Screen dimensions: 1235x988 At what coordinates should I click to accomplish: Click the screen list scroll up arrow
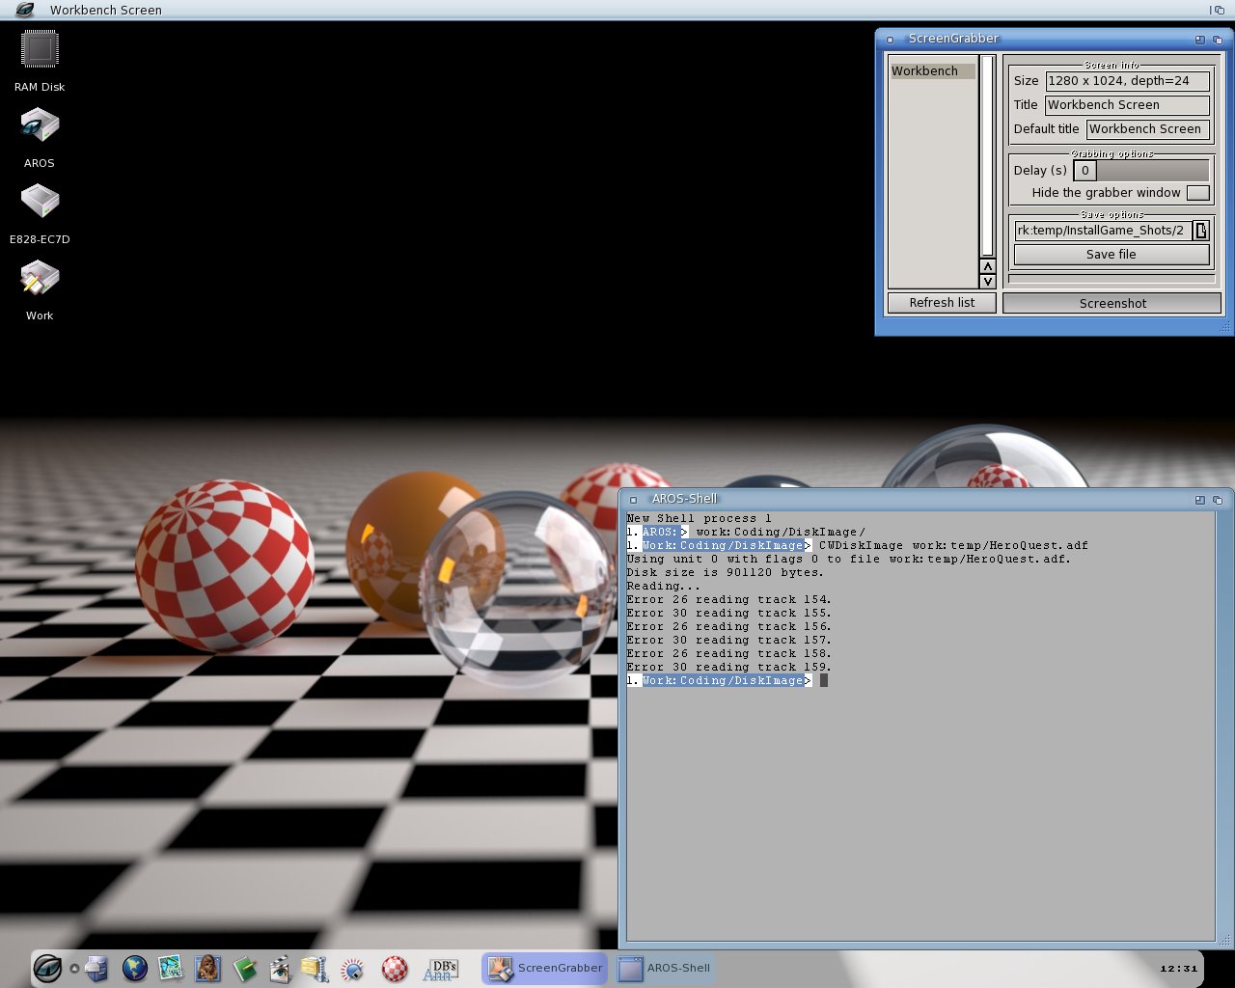pos(987,266)
